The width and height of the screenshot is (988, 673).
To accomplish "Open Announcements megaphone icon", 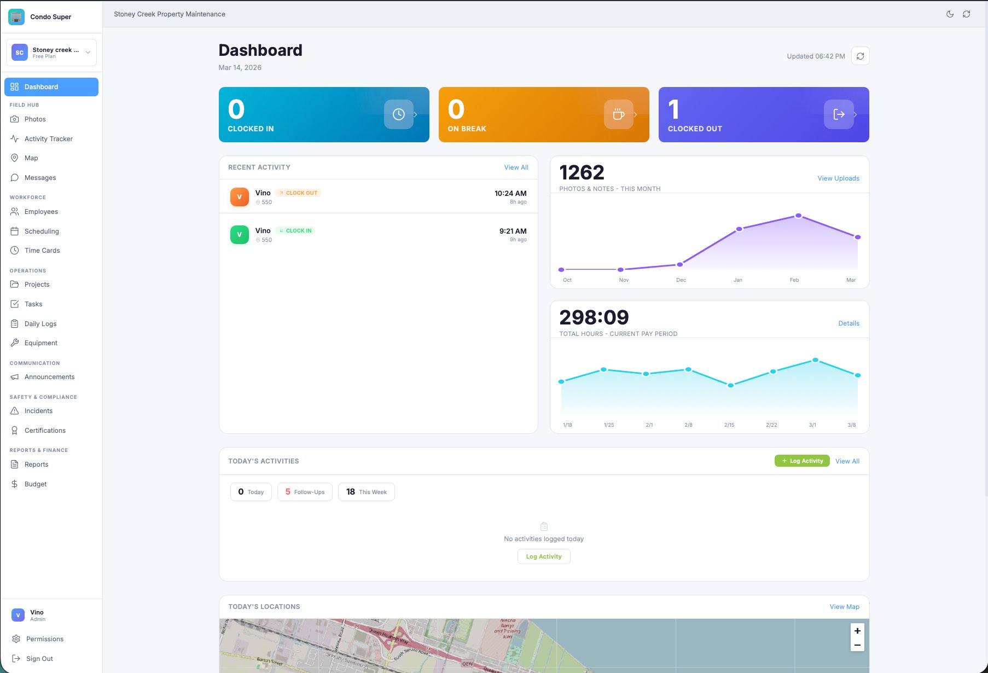I will click(x=15, y=377).
